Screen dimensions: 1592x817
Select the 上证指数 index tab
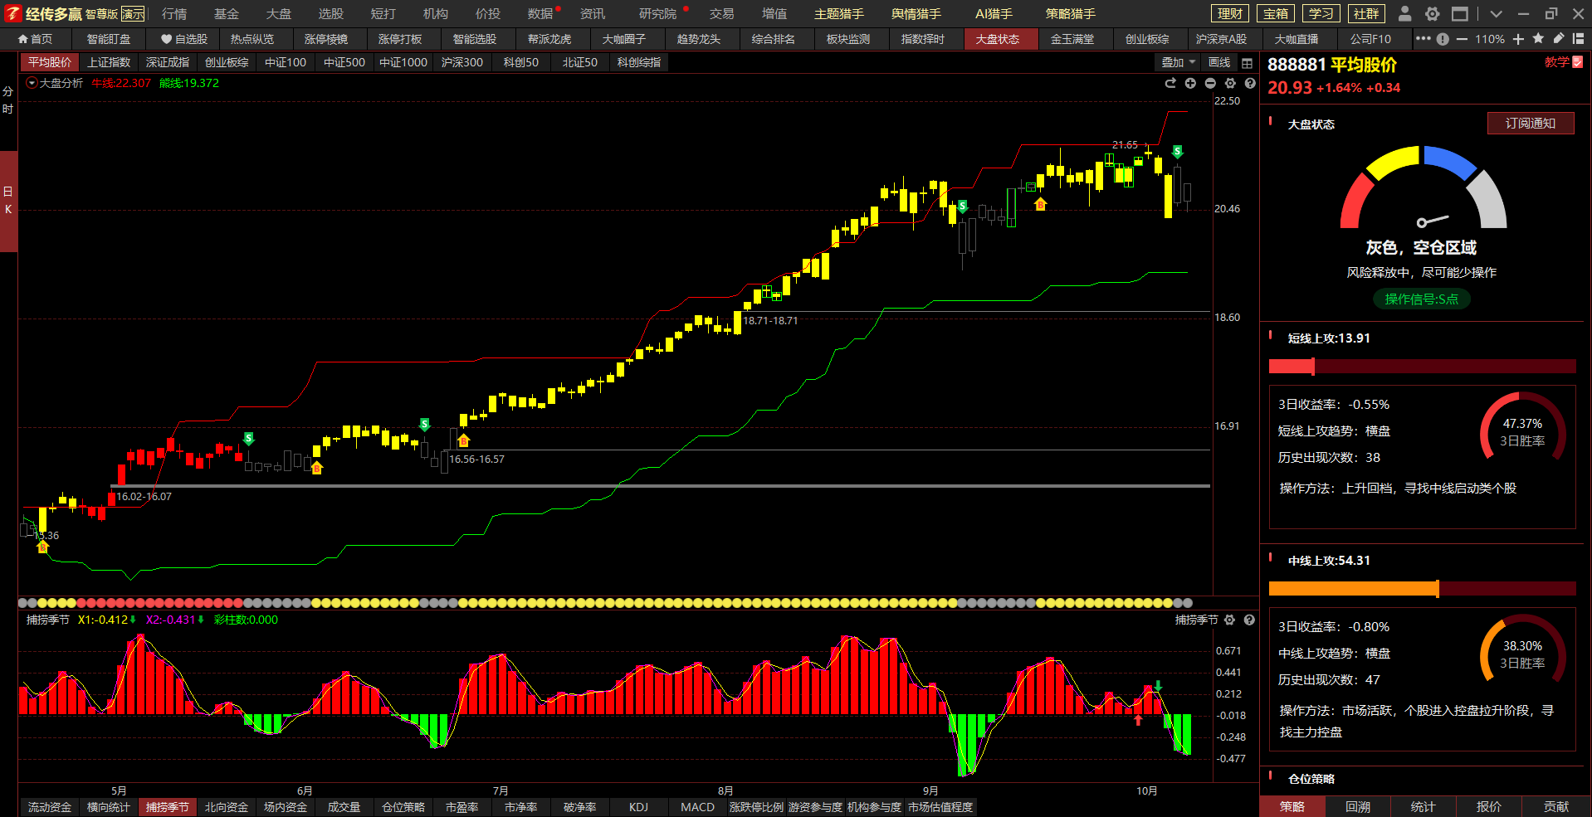click(109, 62)
